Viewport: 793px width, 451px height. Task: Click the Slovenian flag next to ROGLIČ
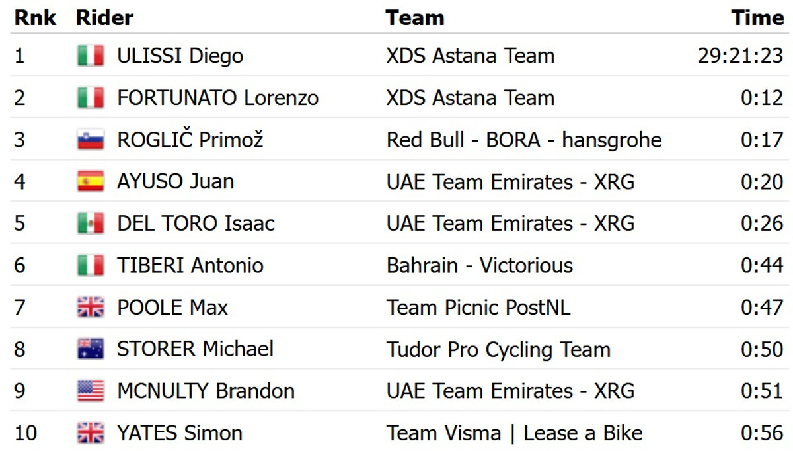91,140
